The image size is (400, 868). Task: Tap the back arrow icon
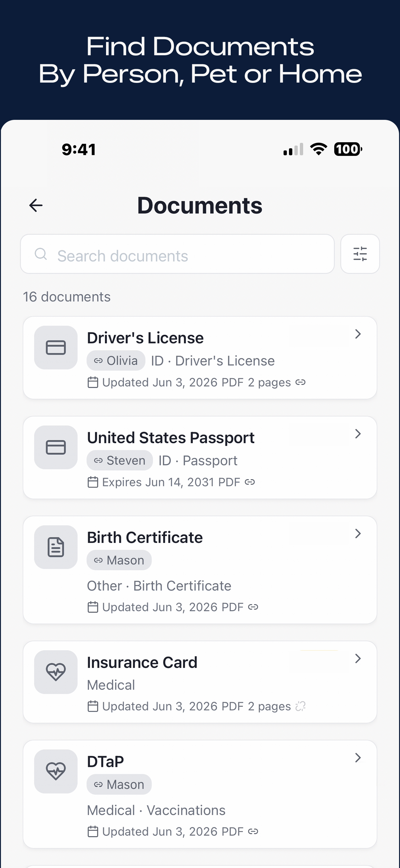click(36, 205)
